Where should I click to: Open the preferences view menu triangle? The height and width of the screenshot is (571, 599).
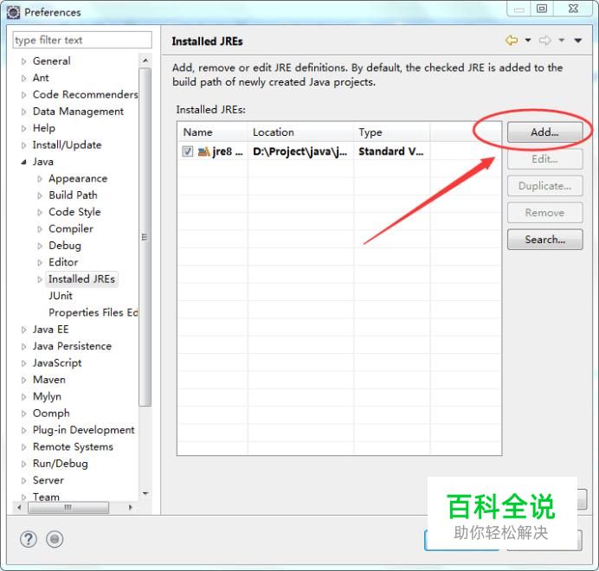pos(578,40)
